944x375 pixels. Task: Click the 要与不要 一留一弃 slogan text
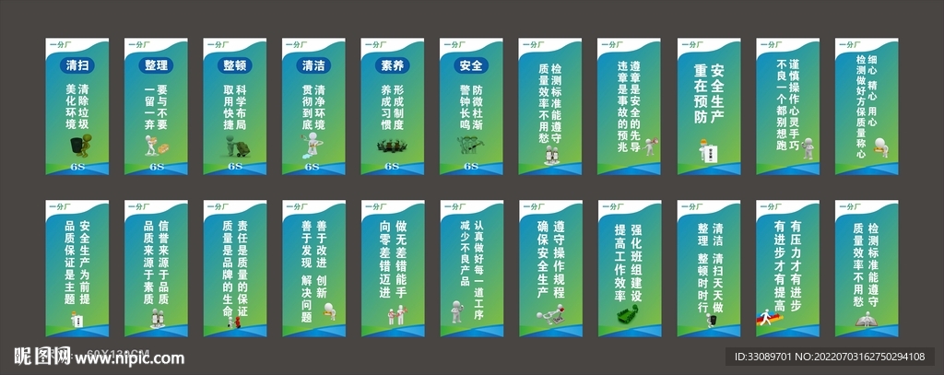click(156, 107)
